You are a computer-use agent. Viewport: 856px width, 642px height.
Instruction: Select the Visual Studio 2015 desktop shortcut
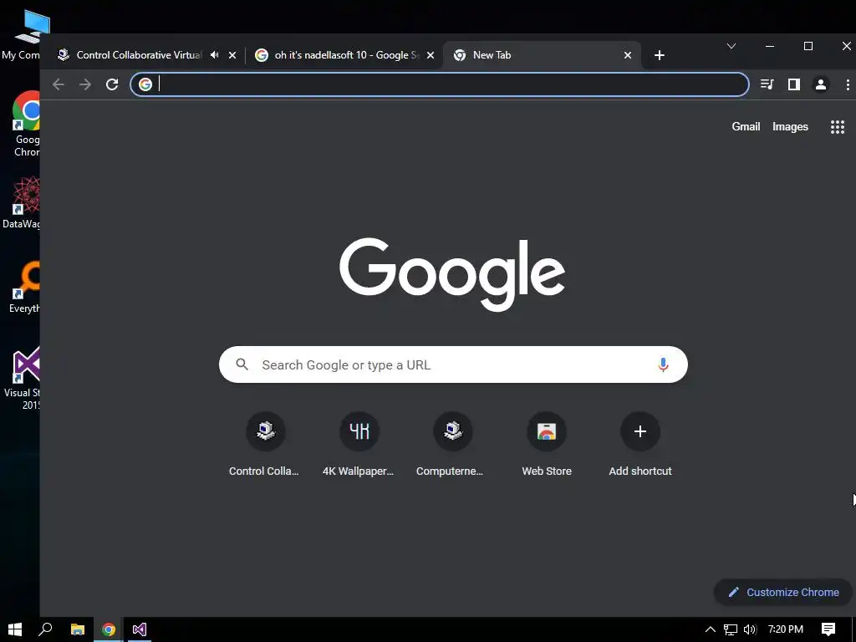23,379
